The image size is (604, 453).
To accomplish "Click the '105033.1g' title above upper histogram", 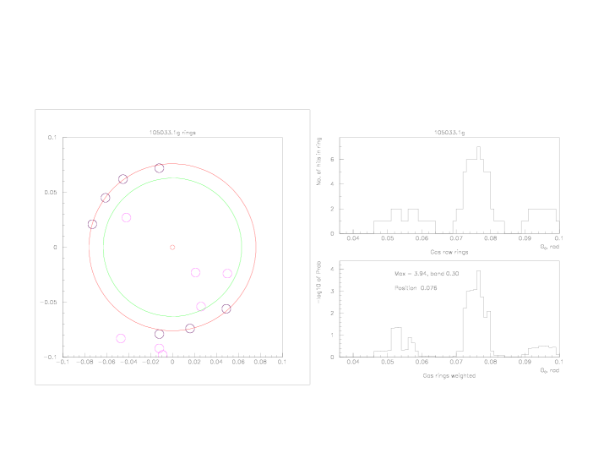I will [449, 133].
